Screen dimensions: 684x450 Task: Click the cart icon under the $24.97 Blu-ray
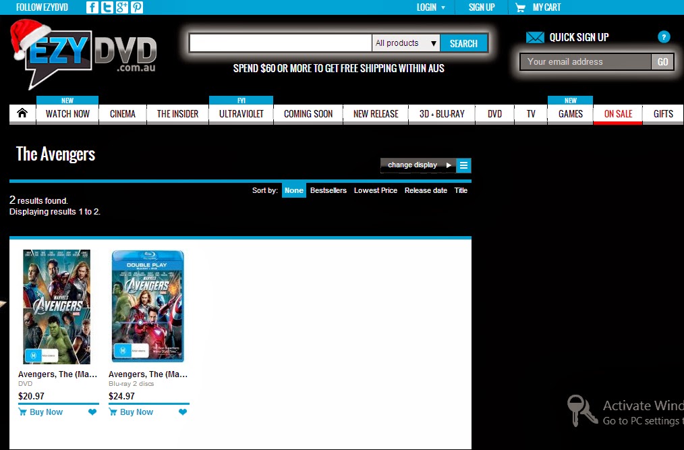(113, 412)
